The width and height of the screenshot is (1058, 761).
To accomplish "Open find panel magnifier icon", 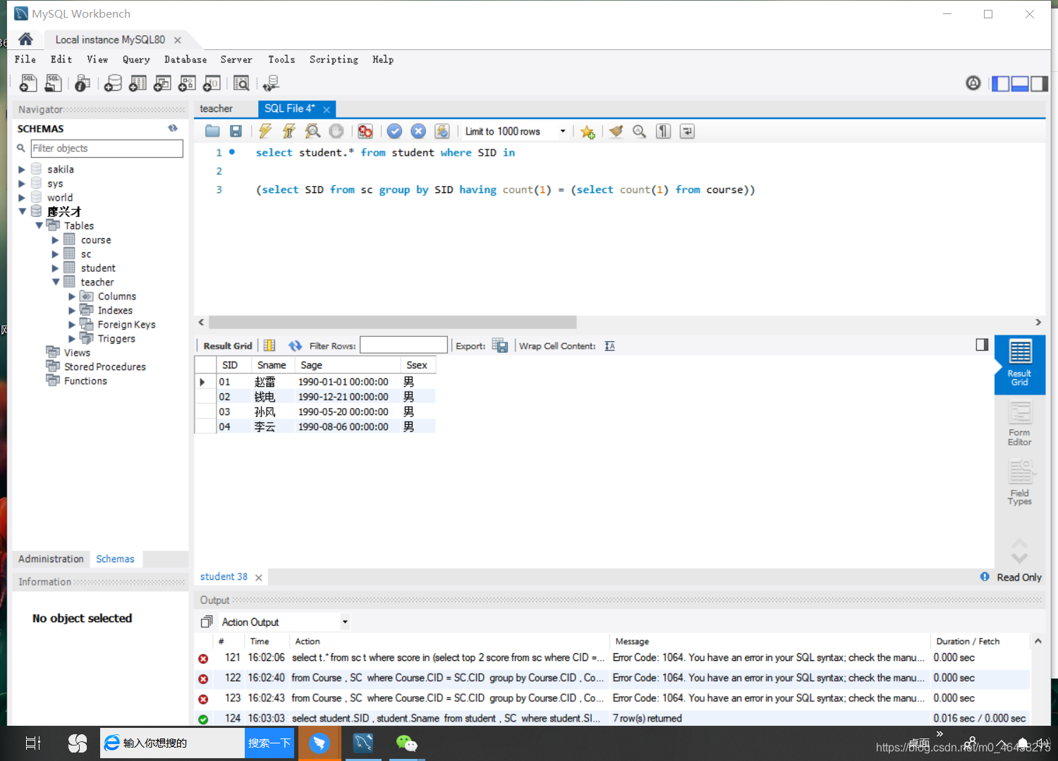I will [640, 131].
